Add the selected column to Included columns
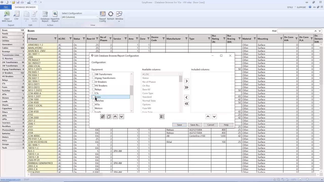This screenshot has height=182, width=324. pyautogui.click(x=187, y=81)
